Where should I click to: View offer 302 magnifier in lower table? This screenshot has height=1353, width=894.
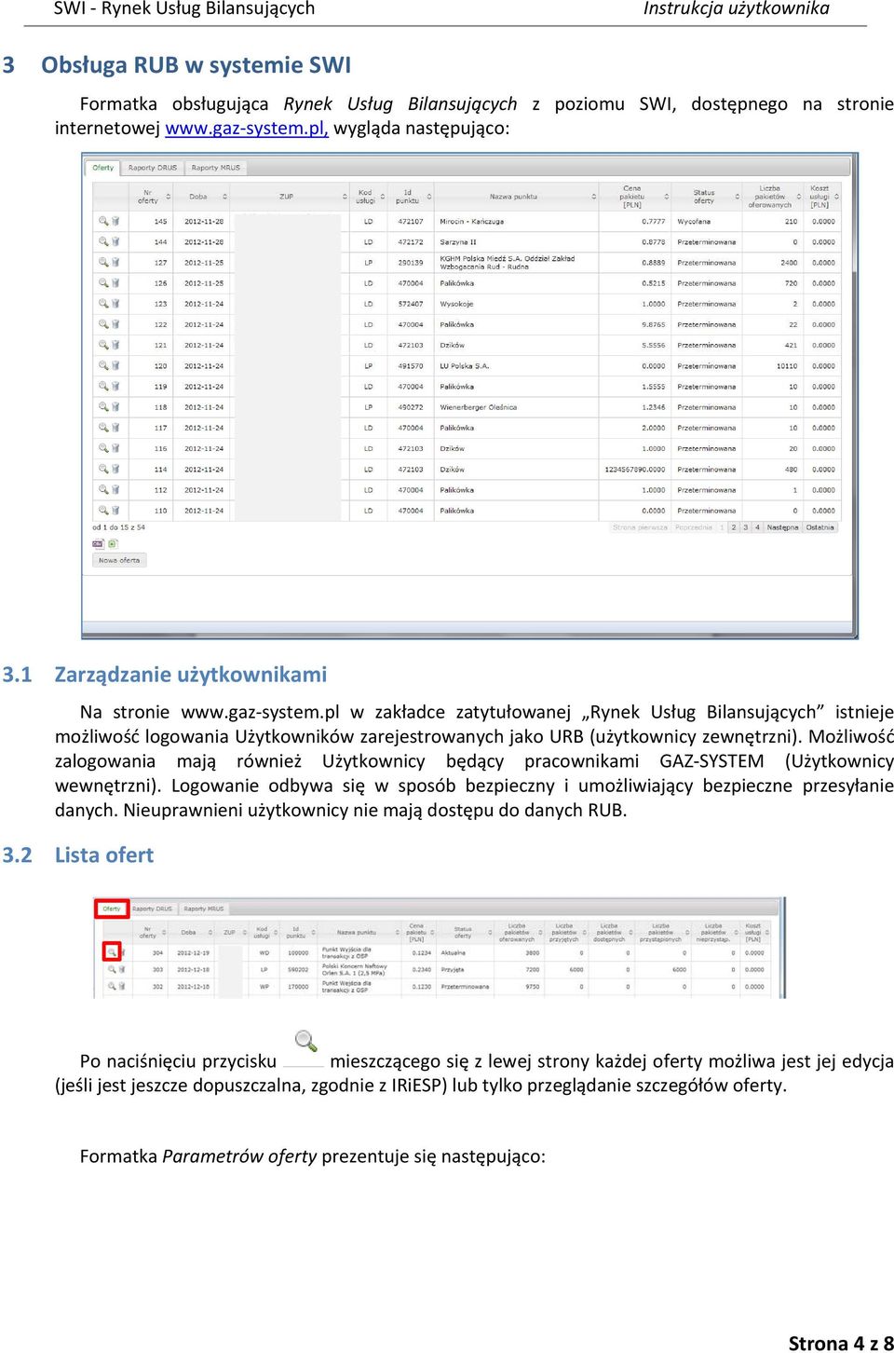click(111, 986)
